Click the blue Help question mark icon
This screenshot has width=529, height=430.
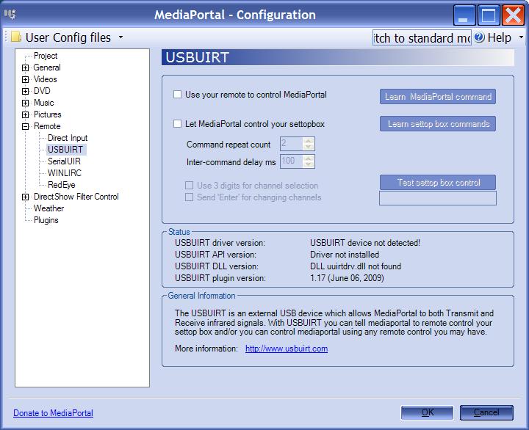(x=479, y=37)
